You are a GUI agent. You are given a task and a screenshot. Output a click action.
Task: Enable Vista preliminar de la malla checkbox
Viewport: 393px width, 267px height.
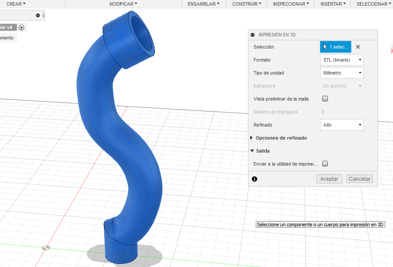(x=325, y=99)
